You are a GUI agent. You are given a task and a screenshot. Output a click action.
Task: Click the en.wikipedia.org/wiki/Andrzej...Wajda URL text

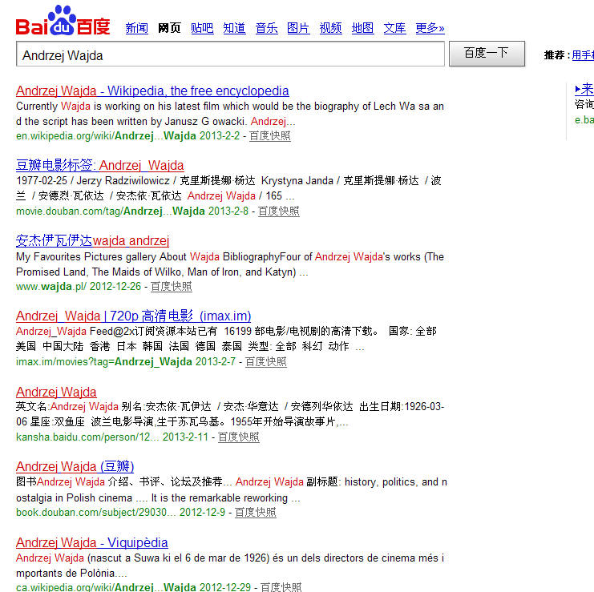(x=106, y=136)
